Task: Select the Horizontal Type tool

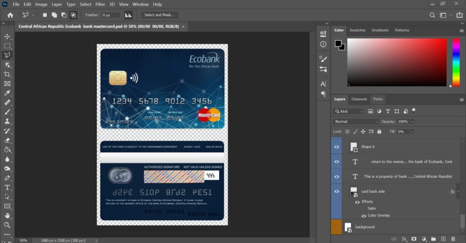Action: pyautogui.click(x=7, y=187)
